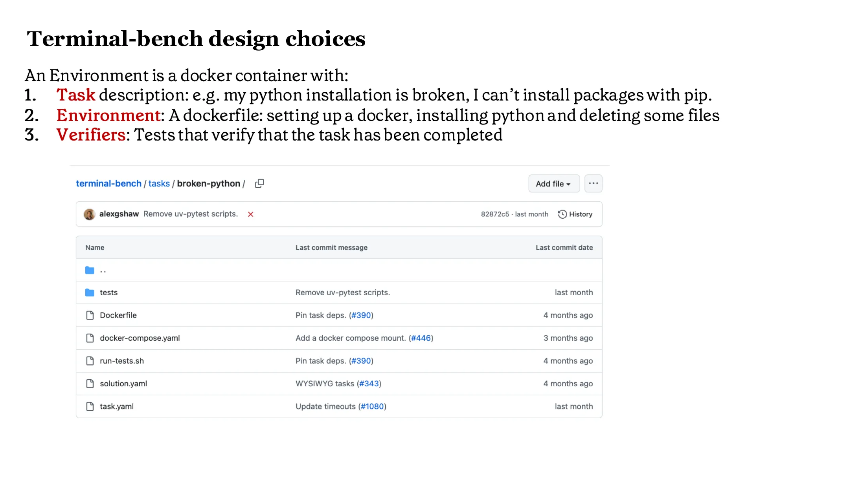
Task: Click alexgshaw's avatar picture
Action: pyautogui.click(x=90, y=214)
